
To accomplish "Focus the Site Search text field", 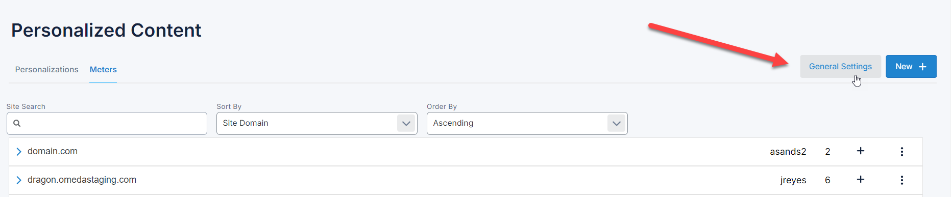I will click(x=107, y=123).
